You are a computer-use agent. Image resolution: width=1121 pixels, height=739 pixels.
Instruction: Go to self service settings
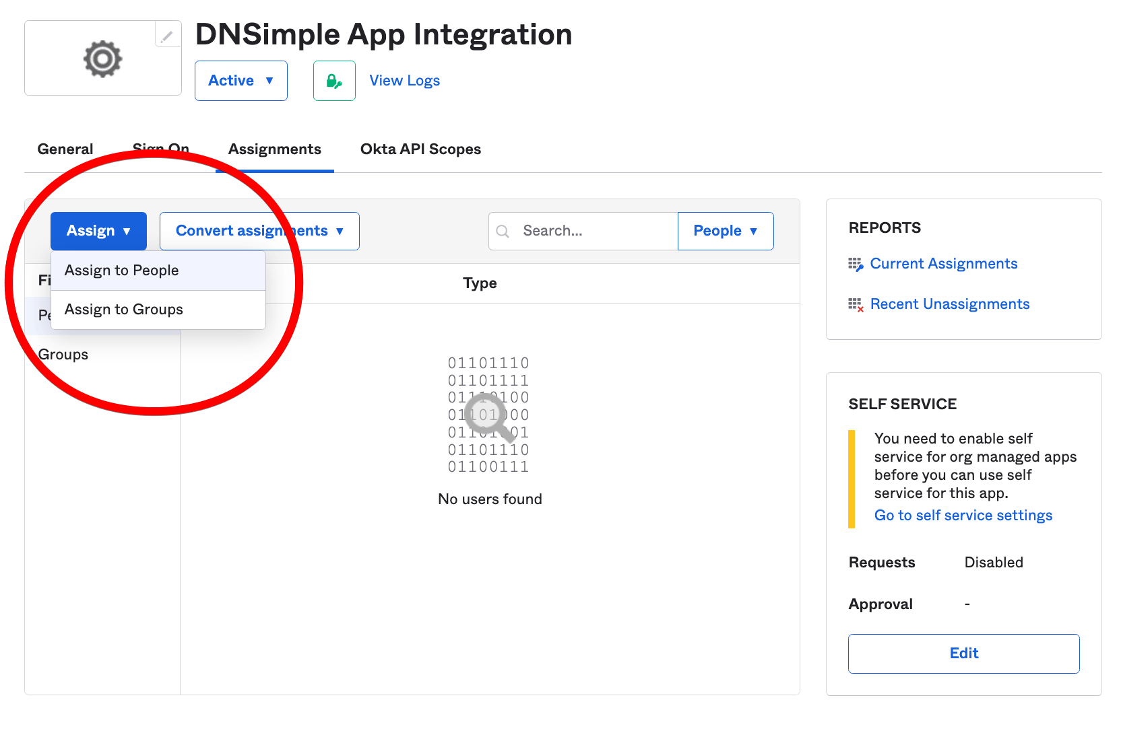coord(963,516)
